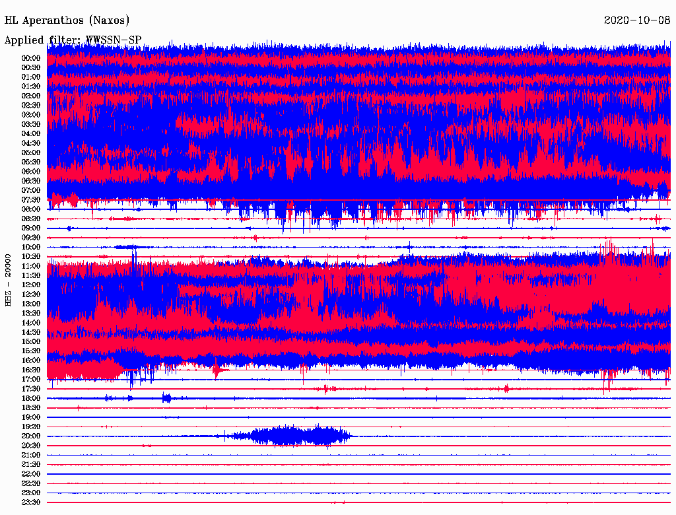The width and height of the screenshot is (676, 515).
Task: Select the 16:30 time label
Action: click(x=31, y=370)
